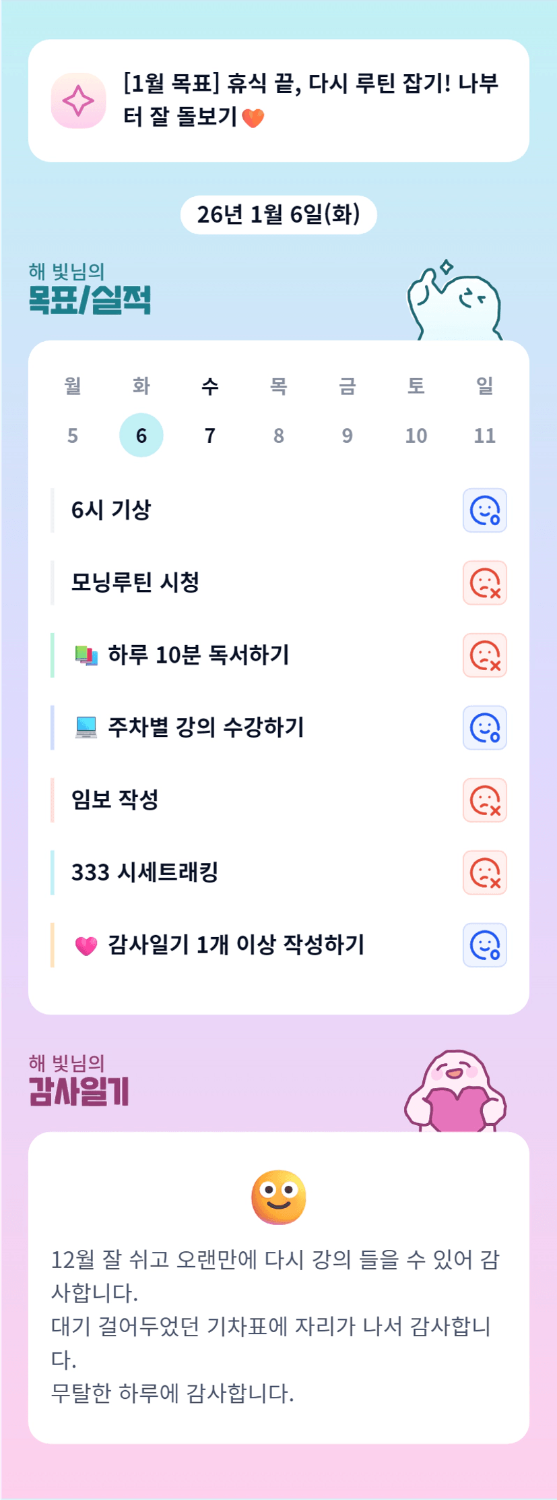The image size is (557, 1500).
Task: Toggle the 하루 10분 독서하기 status face
Action: [x=484, y=655]
